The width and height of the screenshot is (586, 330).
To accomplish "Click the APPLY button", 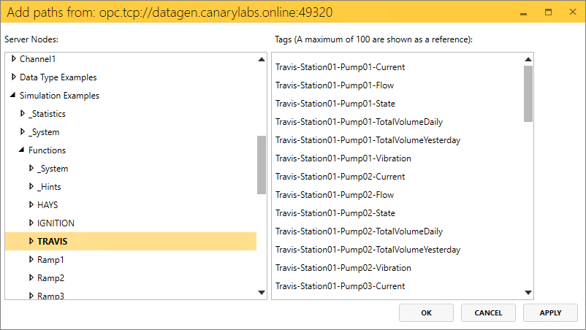I will 550,312.
